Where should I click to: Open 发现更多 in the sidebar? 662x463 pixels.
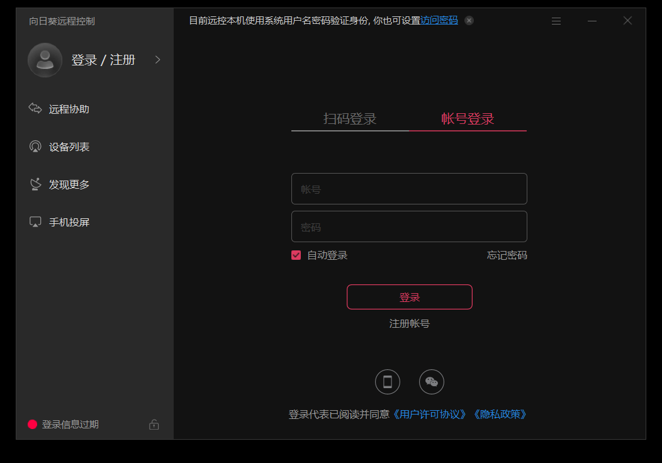pyautogui.click(x=69, y=184)
